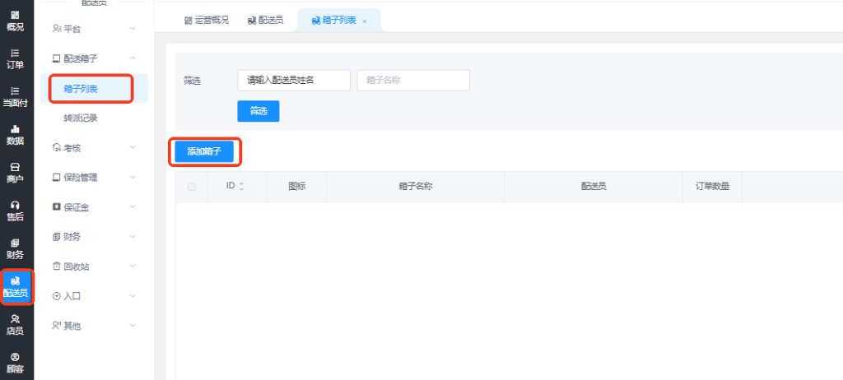This screenshot has width=843, height=380.
Task: Expand the 平台 menu chevron
Action: click(133, 29)
